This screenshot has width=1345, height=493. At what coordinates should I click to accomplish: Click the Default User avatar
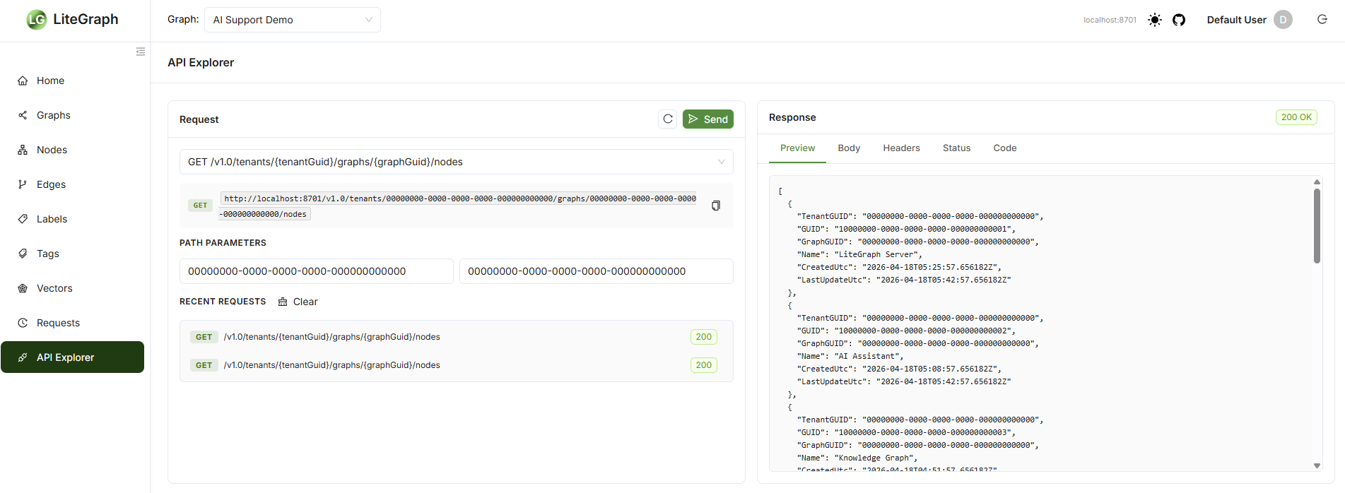click(1283, 20)
